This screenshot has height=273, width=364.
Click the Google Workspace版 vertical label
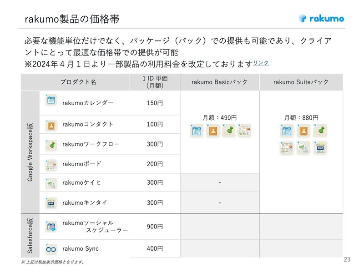pos(30,152)
